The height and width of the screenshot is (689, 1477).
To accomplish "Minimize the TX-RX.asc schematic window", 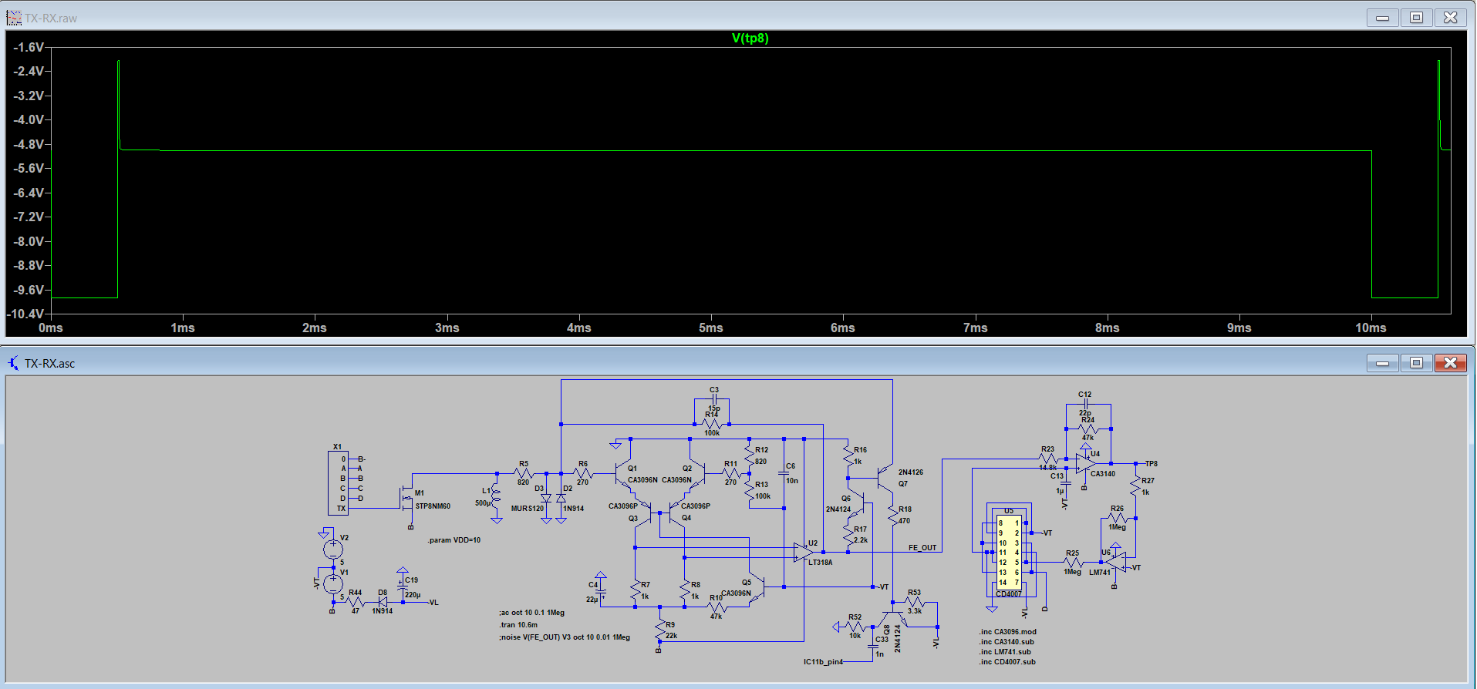I will [x=1382, y=363].
